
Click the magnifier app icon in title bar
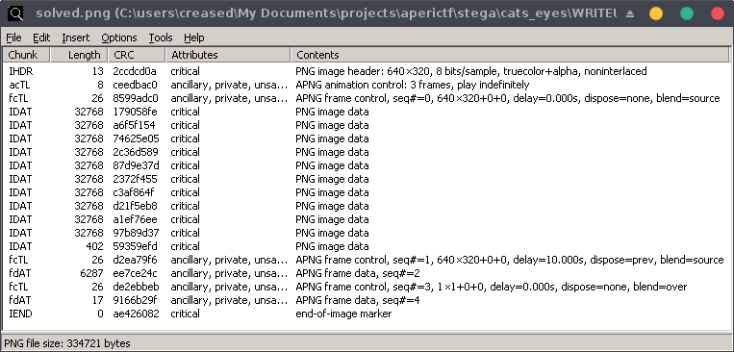[x=15, y=13]
